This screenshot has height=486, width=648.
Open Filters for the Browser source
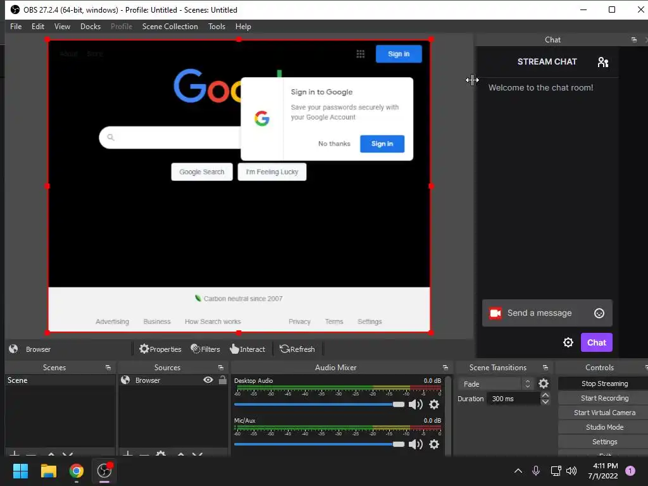click(206, 349)
